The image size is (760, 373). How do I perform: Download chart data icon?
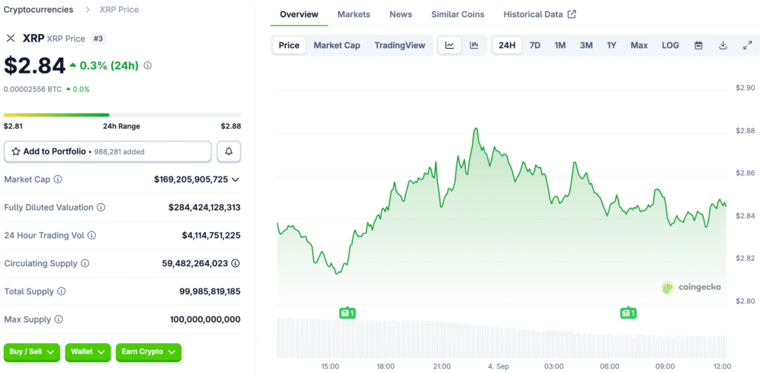tap(723, 45)
